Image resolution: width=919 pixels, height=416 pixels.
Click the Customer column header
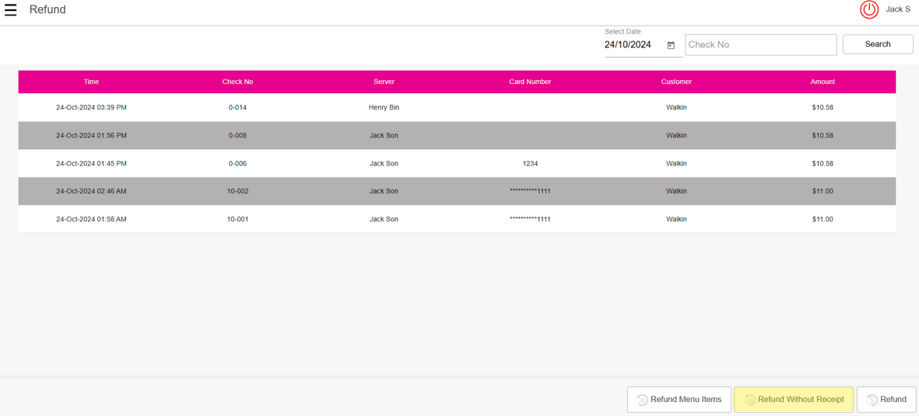pyautogui.click(x=676, y=82)
